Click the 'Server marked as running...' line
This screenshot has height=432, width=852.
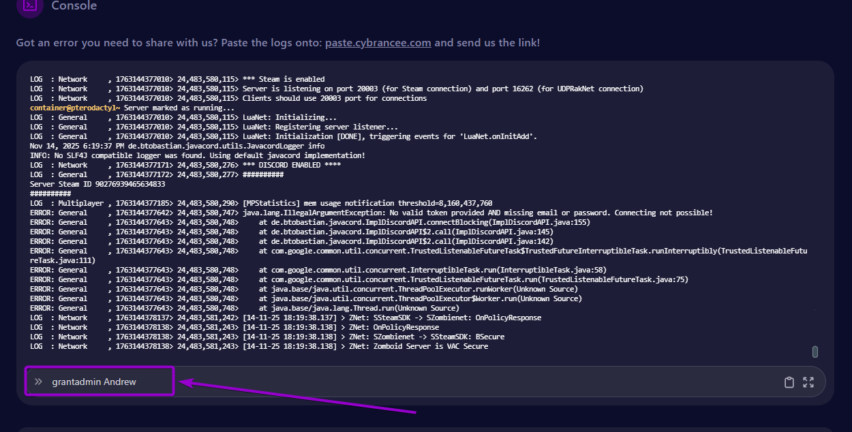(x=179, y=108)
